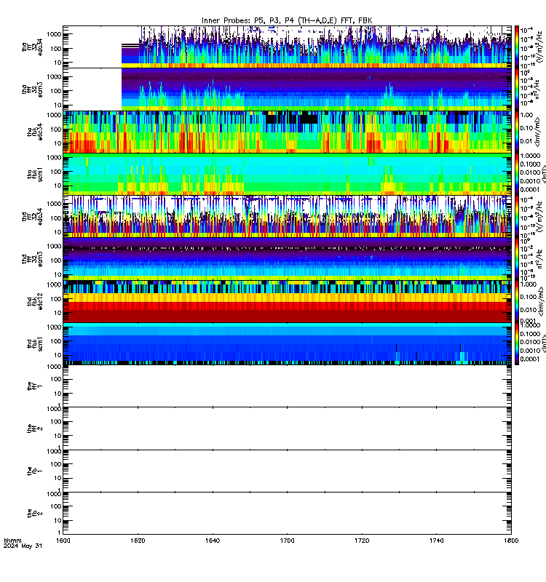Click the thd fbk edc12 spectrogram panel

[x=287, y=301]
